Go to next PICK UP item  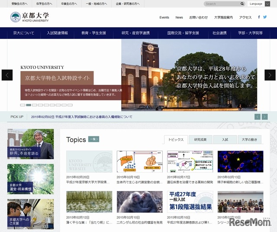point(264,117)
